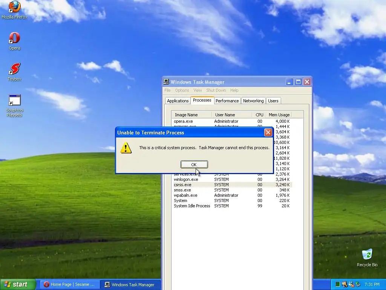Close the Windows Task Manager window
Viewport: 386px width, 290px height.
click(x=307, y=82)
